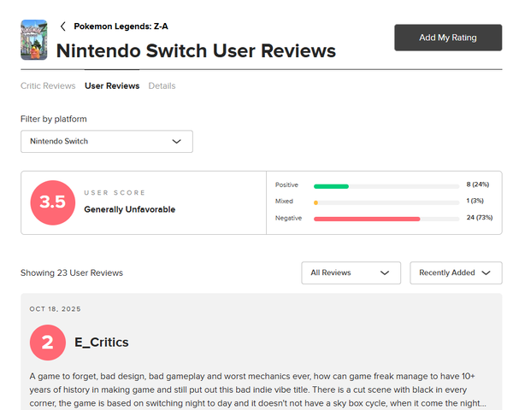Viewport: 513px width, 410px height.
Task: Click the score 2 circle of E_Critics review
Action: point(48,343)
